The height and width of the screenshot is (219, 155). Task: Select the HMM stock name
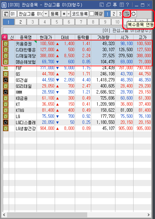[x=19, y=92]
